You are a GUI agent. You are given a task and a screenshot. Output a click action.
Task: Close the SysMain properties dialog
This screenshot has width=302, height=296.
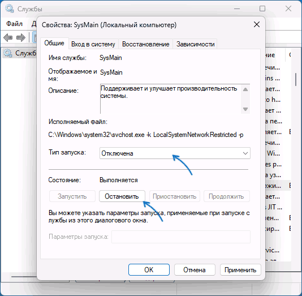pos(257,24)
